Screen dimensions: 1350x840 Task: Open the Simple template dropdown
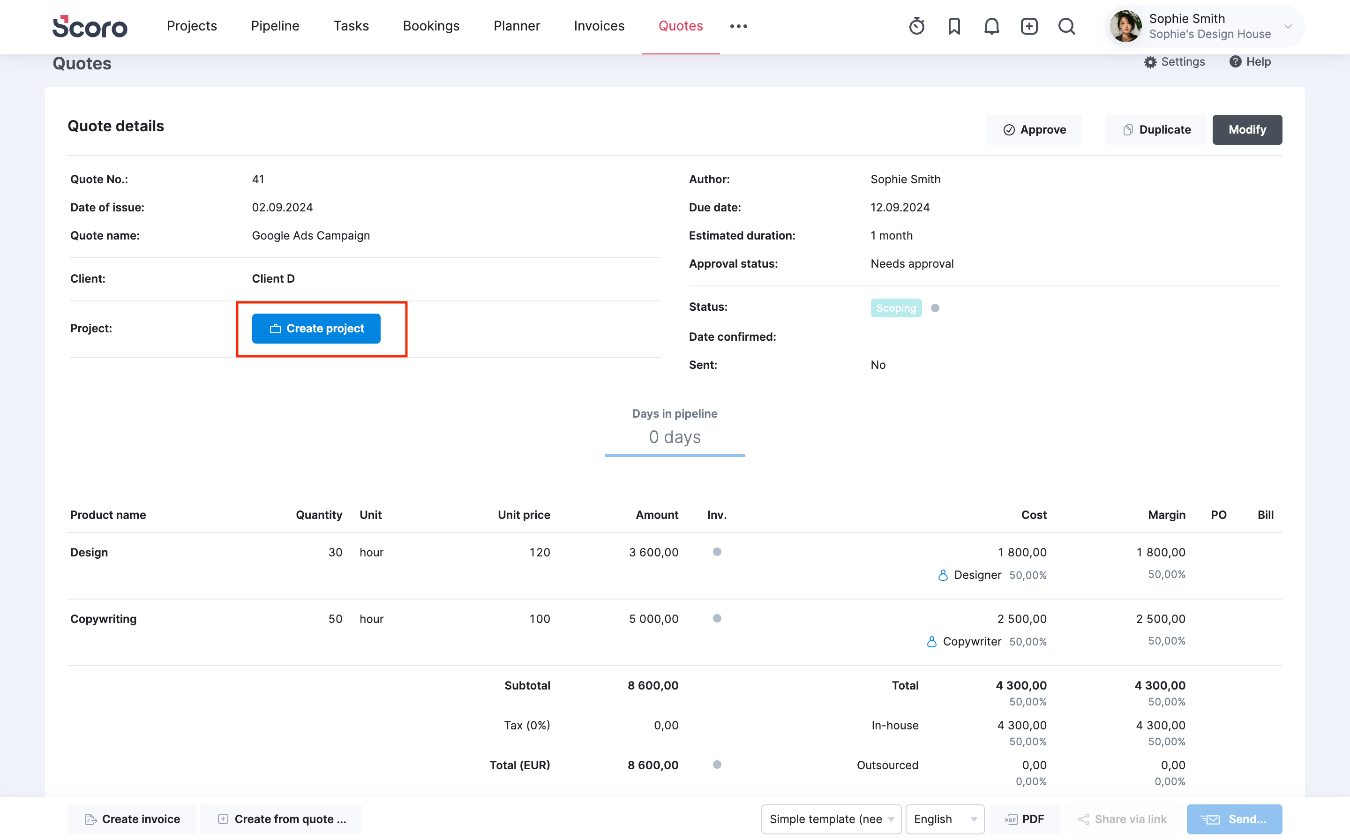point(831,819)
